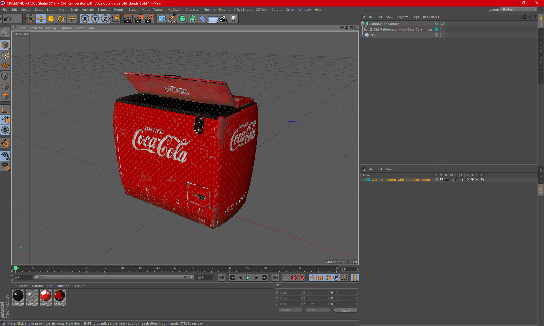Image resolution: width=544 pixels, height=326 pixels.
Task: Make the object editable
Action: pyautogui.click(x=5, y=33)
